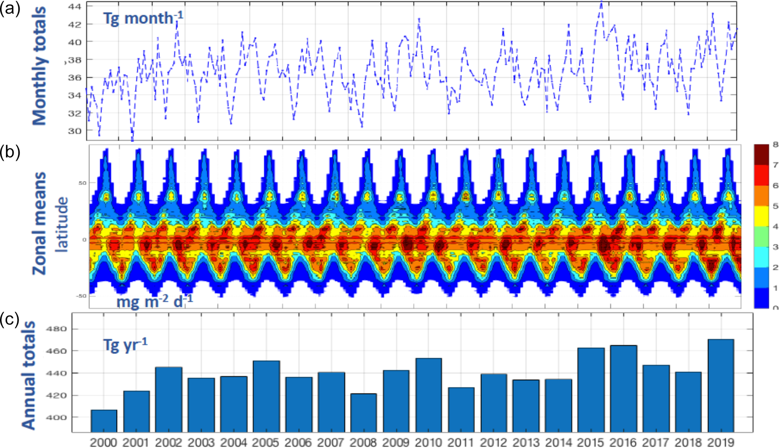The image size is (779, 448).
Task: Click the 2010 annual total bar
Action: pyautogui.click(x=429, y=395)
